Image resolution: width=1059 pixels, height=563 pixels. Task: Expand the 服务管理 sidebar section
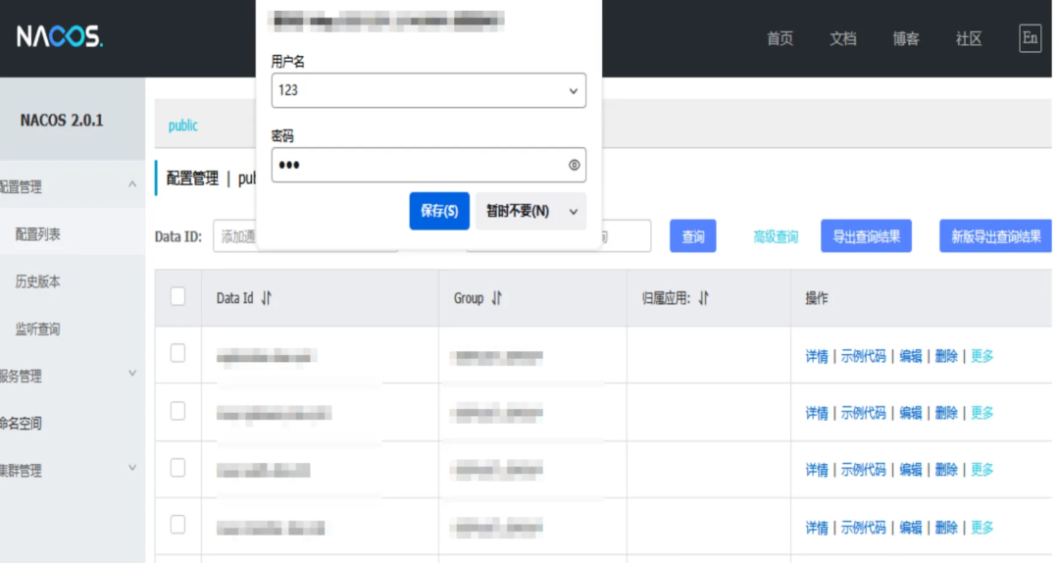[x=132, y=374]
